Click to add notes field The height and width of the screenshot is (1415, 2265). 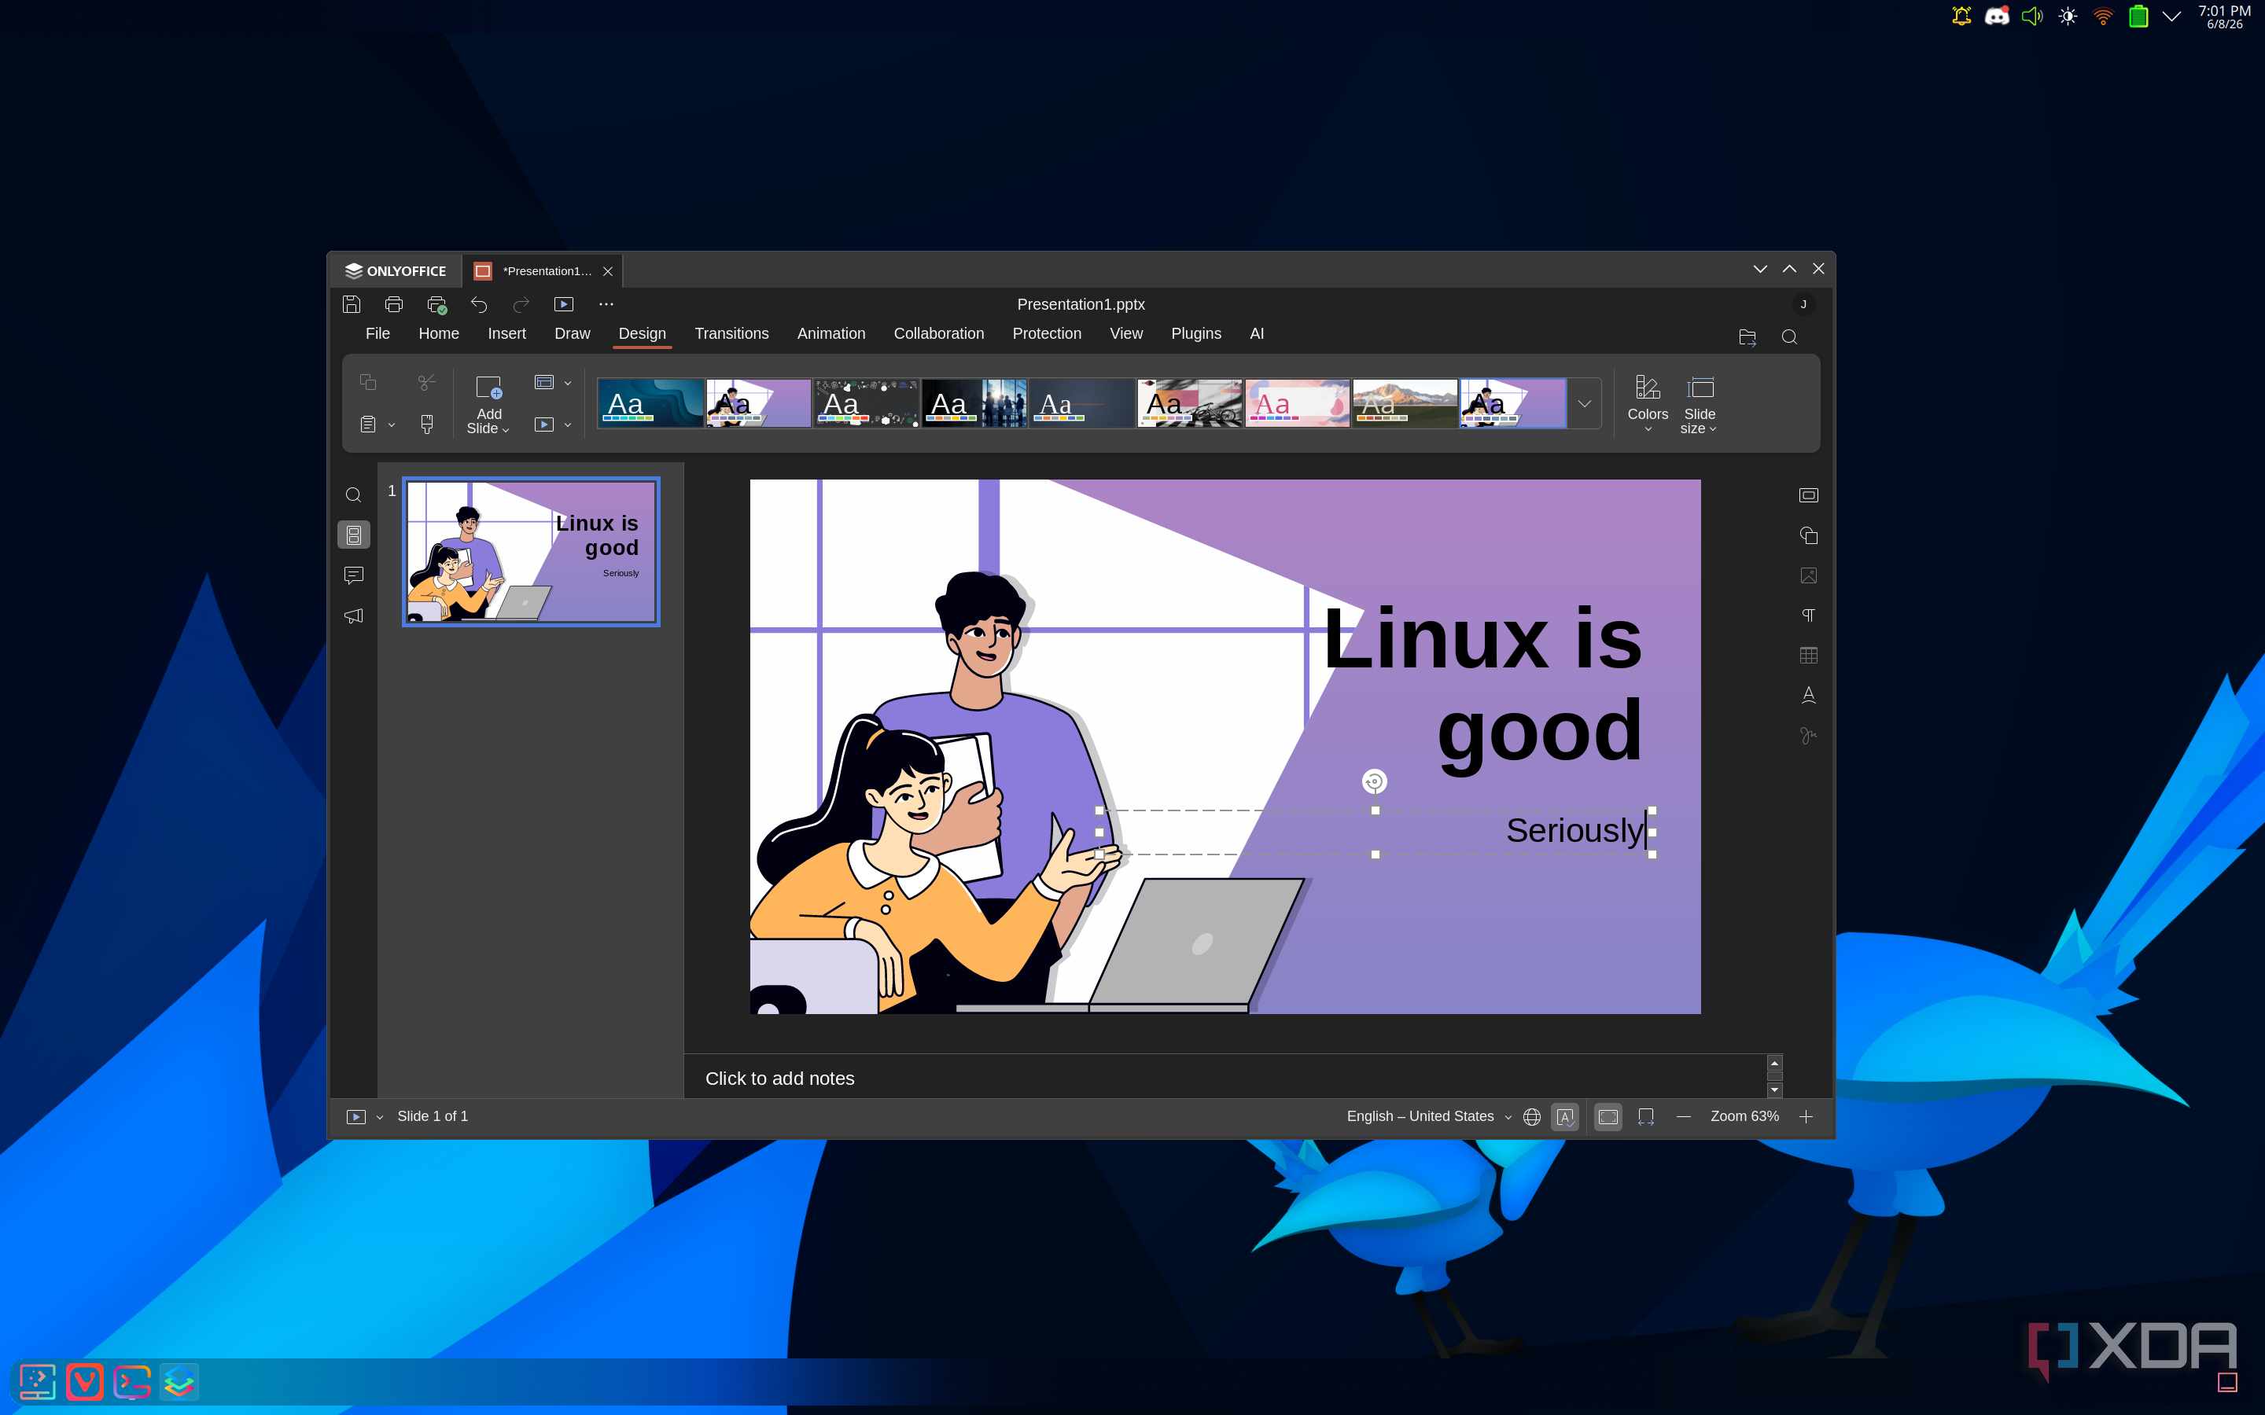tap(1225, 1078)
